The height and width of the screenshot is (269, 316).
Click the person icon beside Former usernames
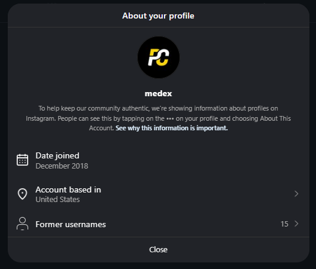point(22,224)
